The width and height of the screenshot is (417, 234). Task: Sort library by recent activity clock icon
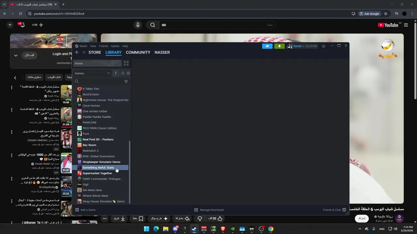tap(123, 73)
